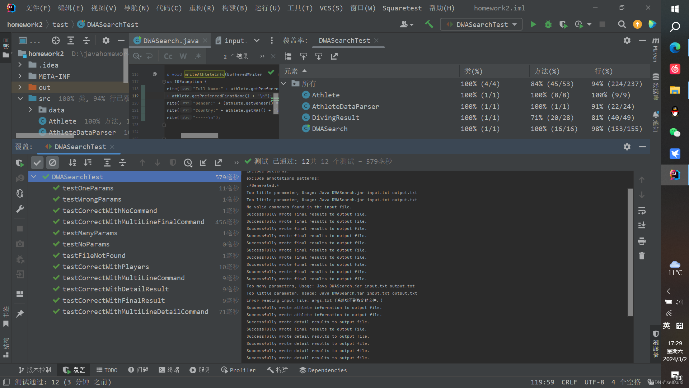
Task: Run DWASearchTest with coverage icon
Action: 563,24
